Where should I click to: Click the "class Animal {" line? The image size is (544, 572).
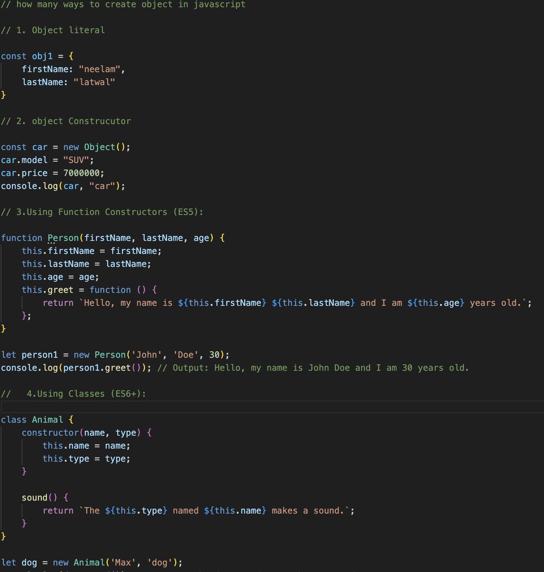(37, 419)
